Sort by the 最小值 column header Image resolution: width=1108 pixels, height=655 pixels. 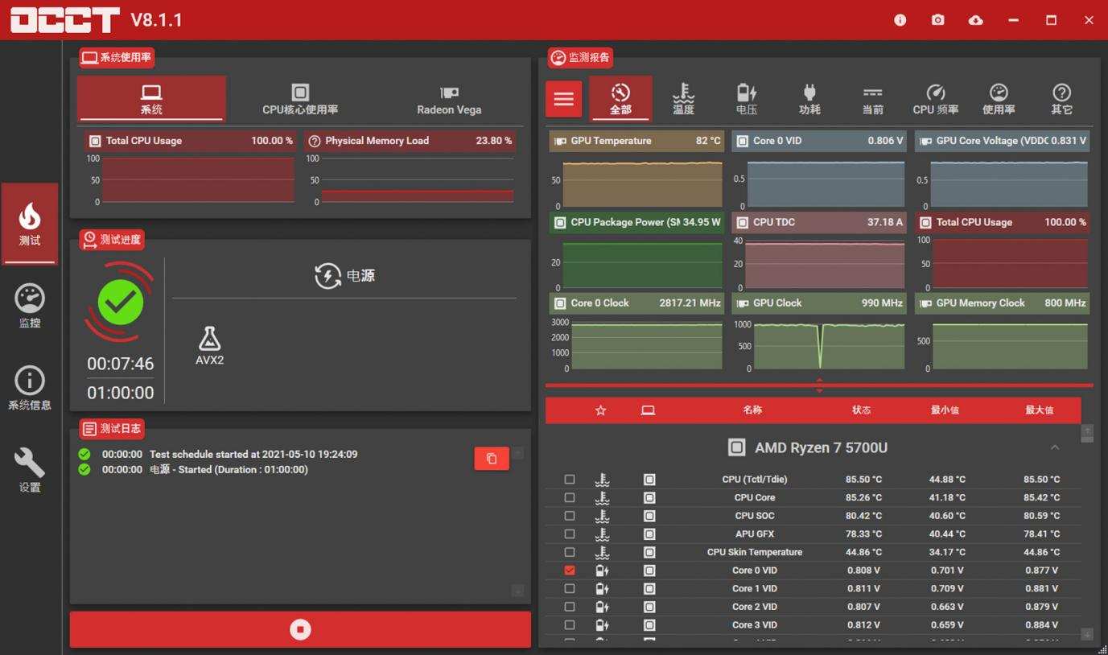(945, 410)
